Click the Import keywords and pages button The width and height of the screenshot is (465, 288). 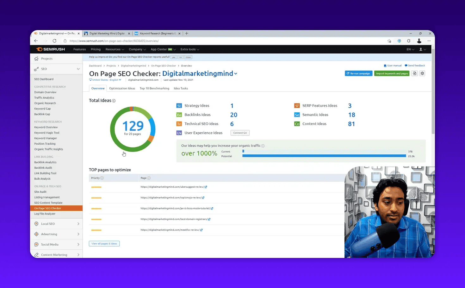(392, 73)
